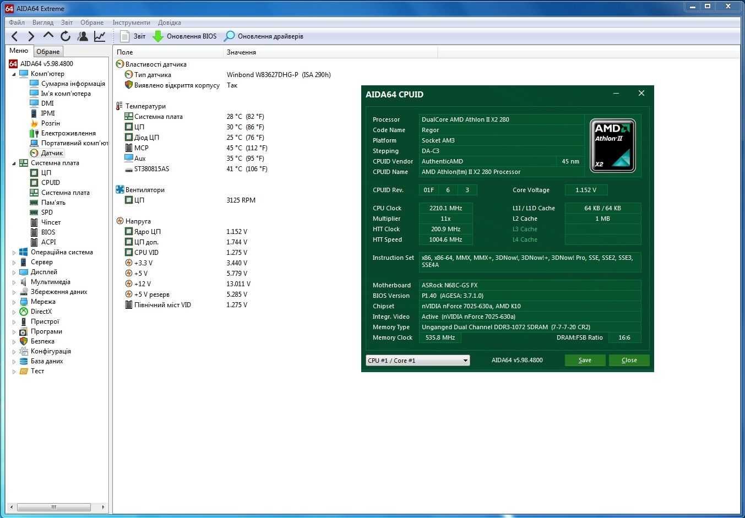The height and width of the screenshot is (518, 745).
Task: Expand the DirectX tree branch
Action: pos(14,312)
